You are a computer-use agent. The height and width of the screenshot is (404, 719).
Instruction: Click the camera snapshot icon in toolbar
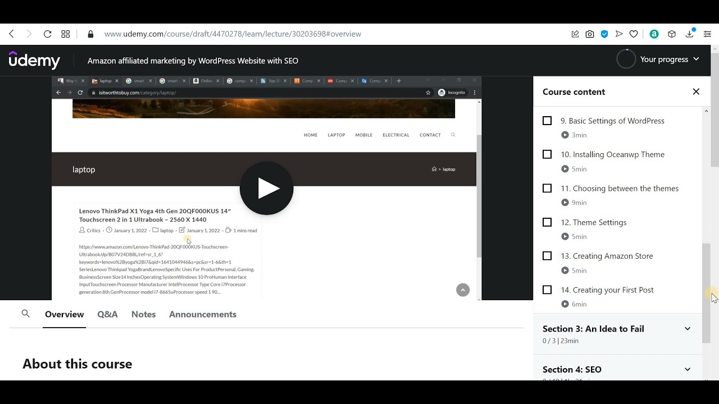(590, 34)
